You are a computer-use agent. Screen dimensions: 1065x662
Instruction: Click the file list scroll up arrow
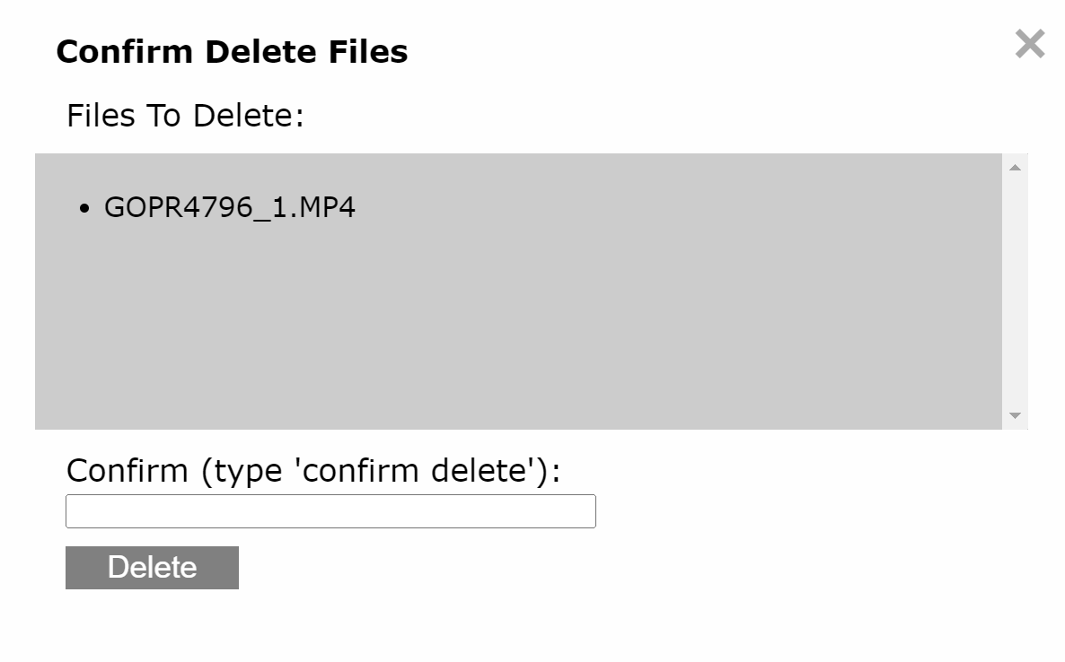(x=1015, y=167)
